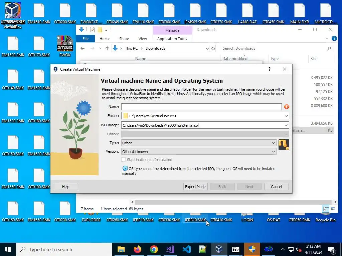Click the Explorer back arrow
The width and height of the screenshot is (342, 256).
[82, 48]
